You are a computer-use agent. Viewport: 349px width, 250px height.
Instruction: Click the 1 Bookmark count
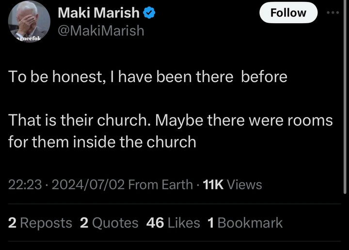pos(245,223)
